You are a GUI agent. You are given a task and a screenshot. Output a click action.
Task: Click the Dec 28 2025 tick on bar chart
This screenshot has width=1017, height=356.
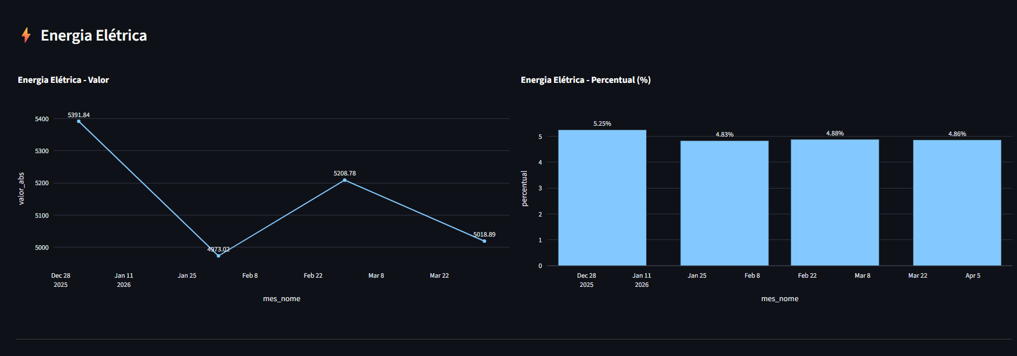[x=587, y=280]
